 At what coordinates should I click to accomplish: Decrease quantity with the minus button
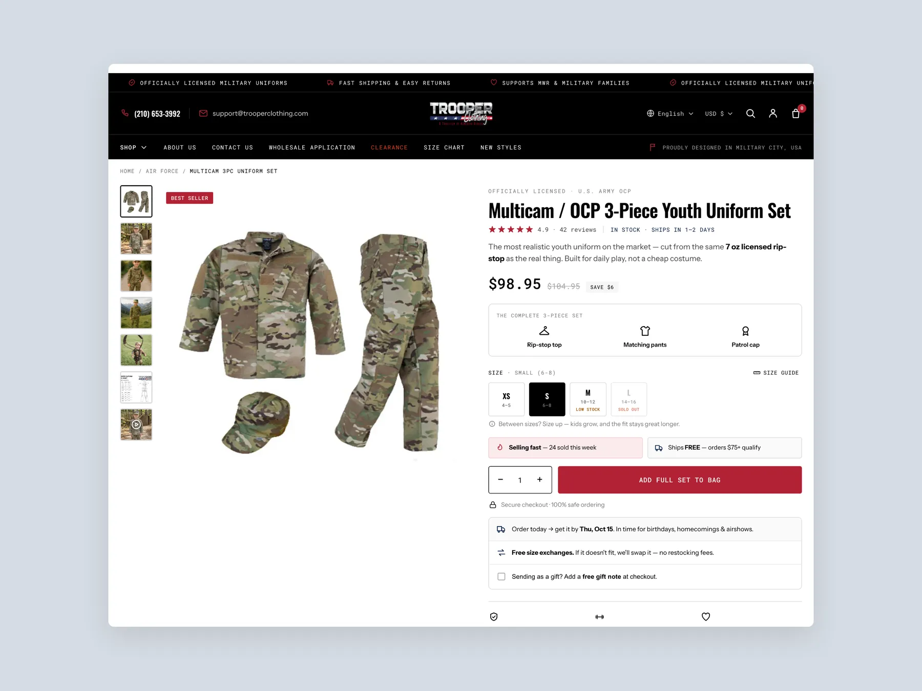click(500, 480)
